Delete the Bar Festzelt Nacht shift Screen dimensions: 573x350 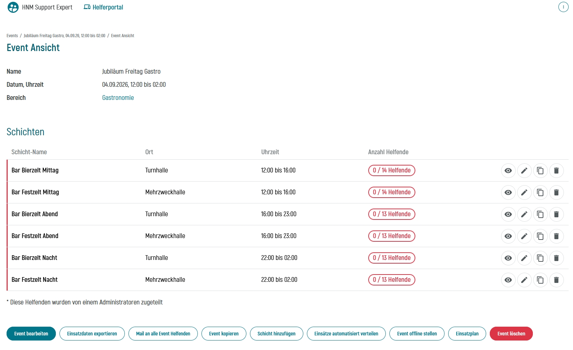[x=556, y=280]
